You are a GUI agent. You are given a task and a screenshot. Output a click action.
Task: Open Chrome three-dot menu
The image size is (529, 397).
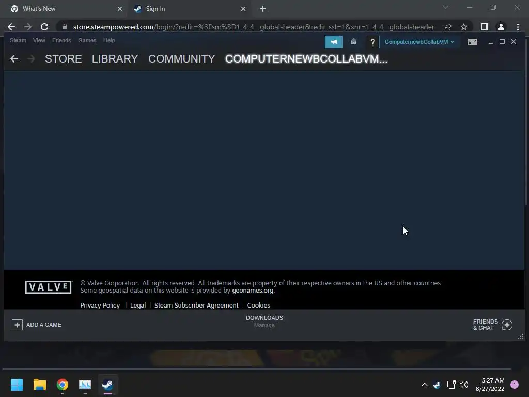(x=518, y=27)
